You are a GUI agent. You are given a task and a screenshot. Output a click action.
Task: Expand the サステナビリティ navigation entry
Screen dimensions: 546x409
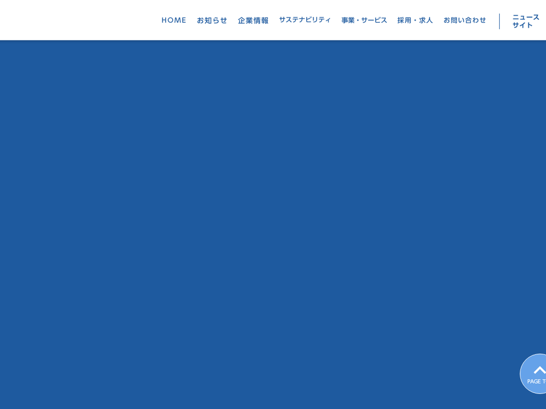[305, 20]
